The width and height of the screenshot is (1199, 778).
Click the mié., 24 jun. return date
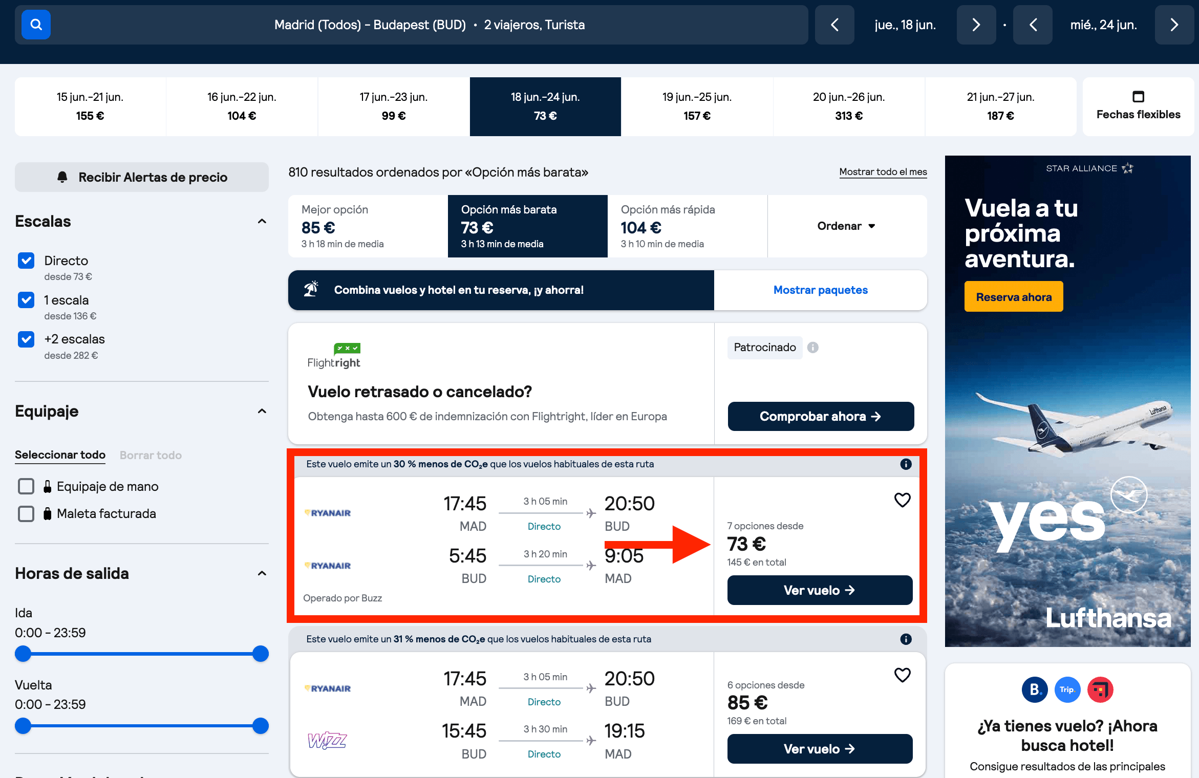point(1104,25)
